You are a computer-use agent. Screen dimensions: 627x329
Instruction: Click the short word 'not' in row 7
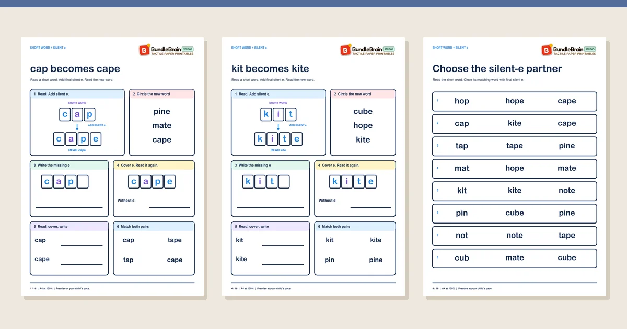[462, 236]
